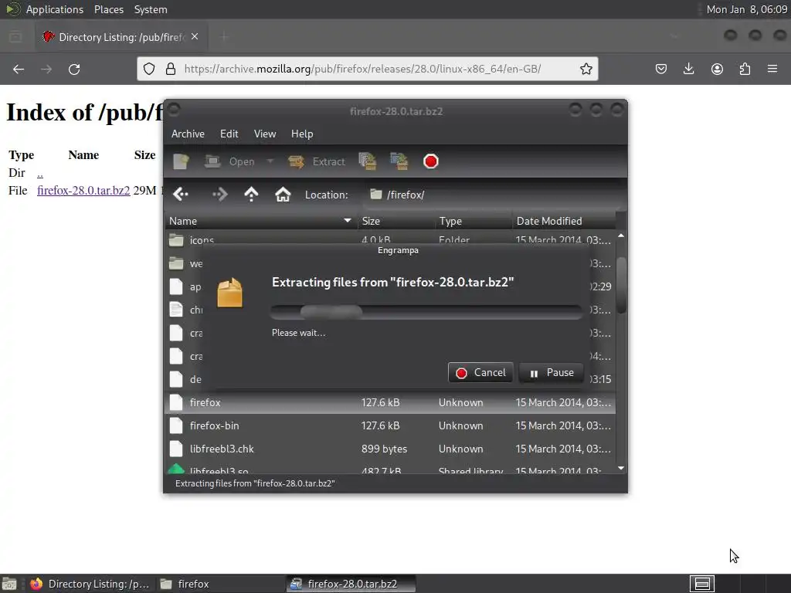Open the System menu
This screenshot has height=593, width=791.
pyautogui.click(x=151, y=9)
